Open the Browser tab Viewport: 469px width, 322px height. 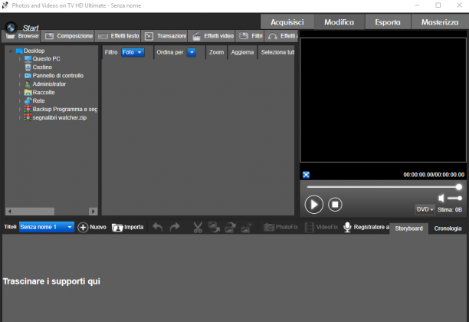coord(21,36)
